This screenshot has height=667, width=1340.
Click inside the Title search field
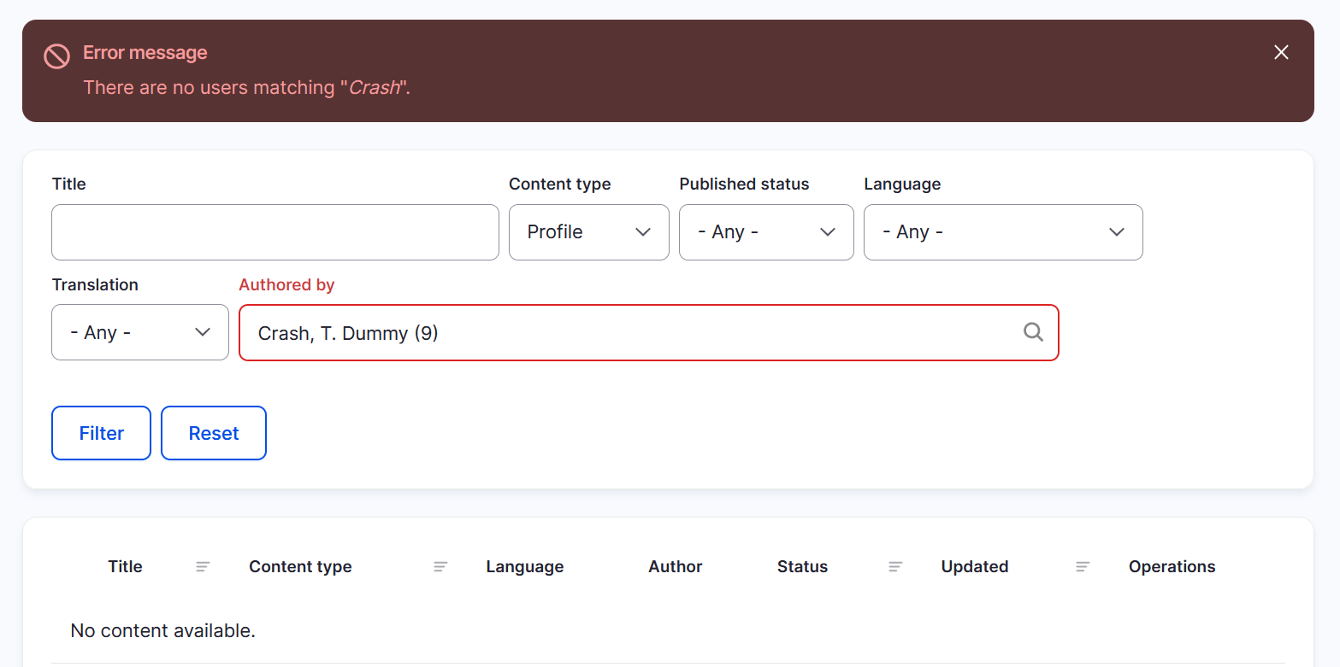tap(274, 231)
